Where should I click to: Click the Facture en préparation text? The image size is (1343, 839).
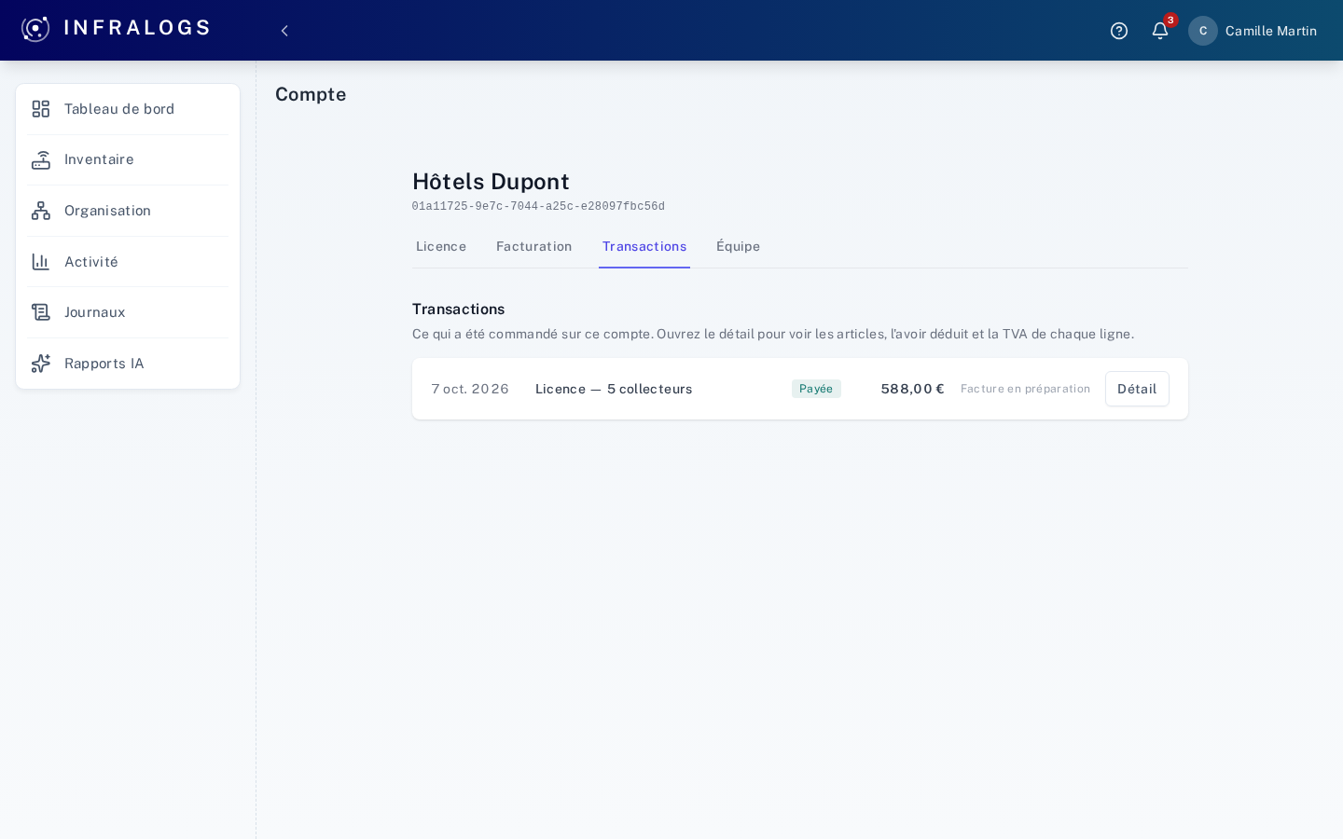coord(1025,389)
